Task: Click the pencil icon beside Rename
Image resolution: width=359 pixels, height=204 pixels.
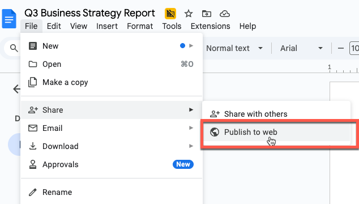Action: point(32,192)
